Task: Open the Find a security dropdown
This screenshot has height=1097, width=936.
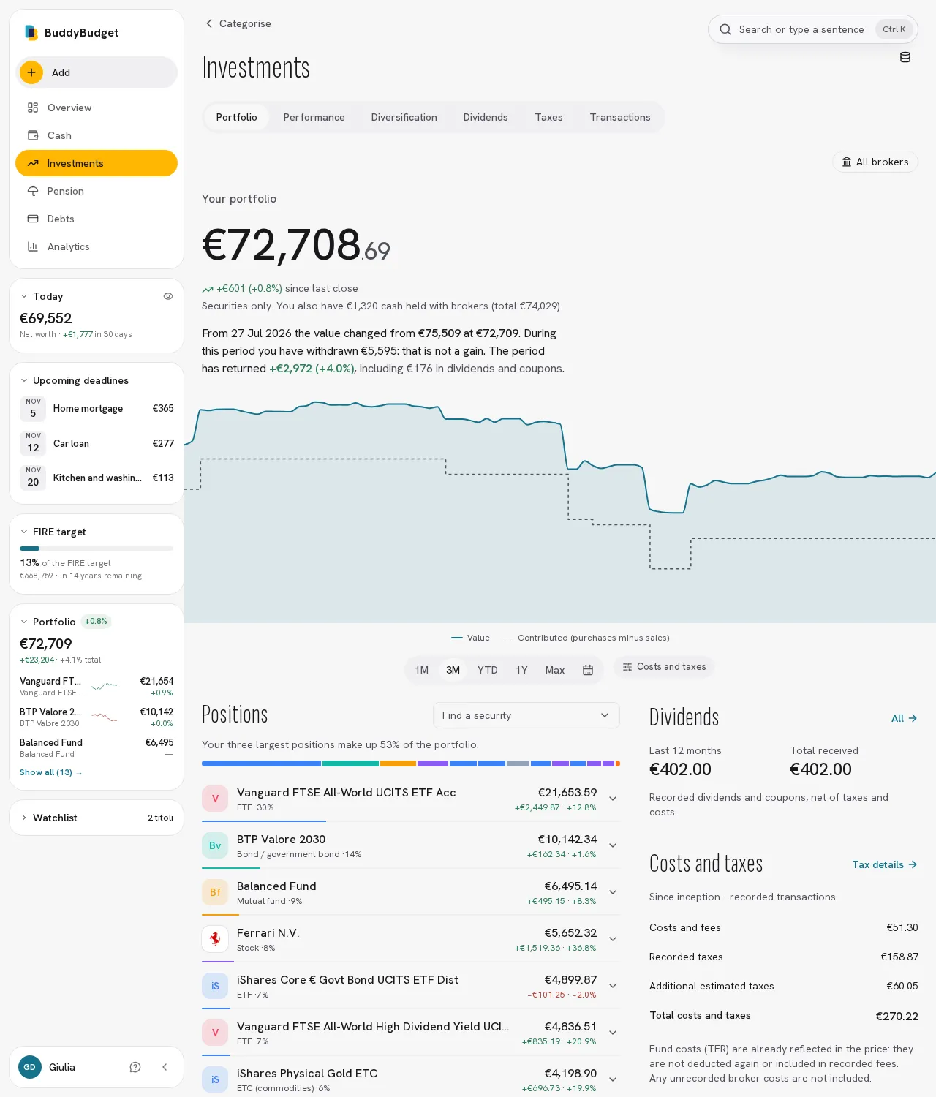Action: [526, 715]
